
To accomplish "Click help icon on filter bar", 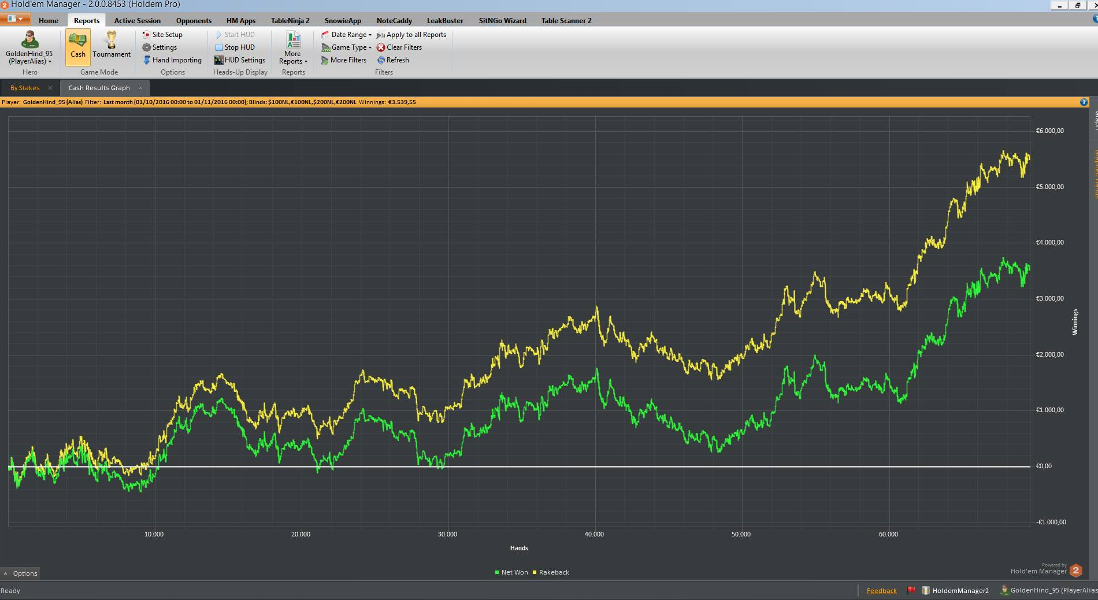I will click(x=1084, y=102).
